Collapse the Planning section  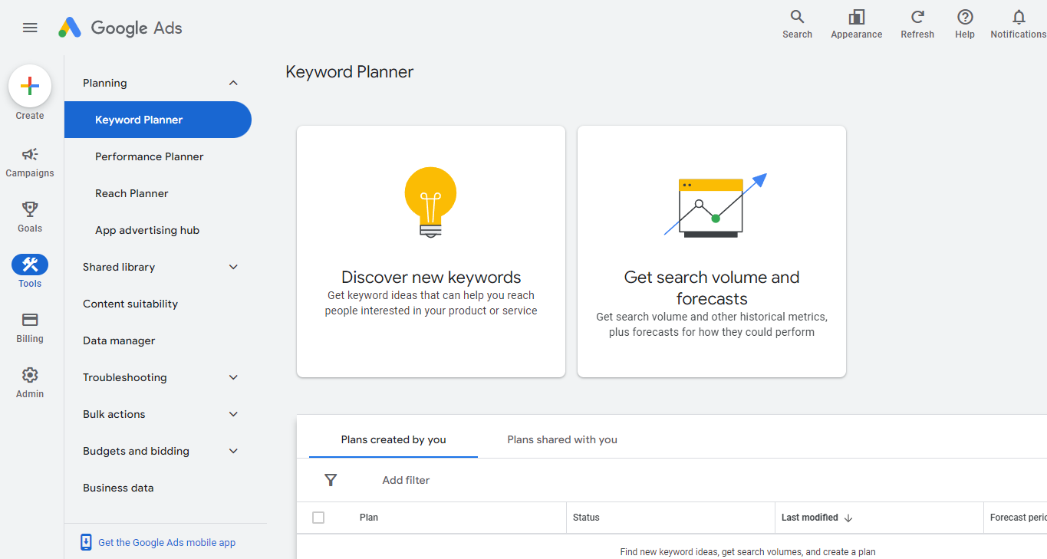pos(234,83)
